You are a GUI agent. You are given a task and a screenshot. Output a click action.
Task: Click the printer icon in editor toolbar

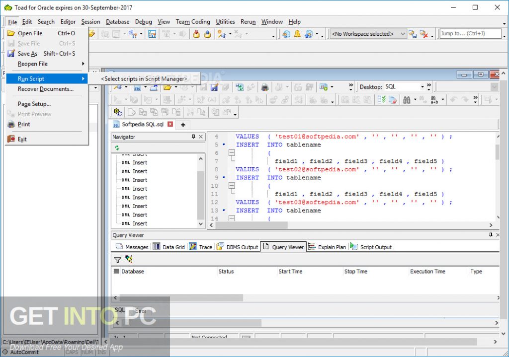click(265, 87)
